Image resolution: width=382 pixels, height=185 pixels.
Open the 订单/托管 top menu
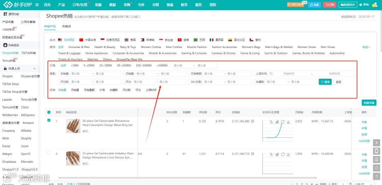(80, 5)
